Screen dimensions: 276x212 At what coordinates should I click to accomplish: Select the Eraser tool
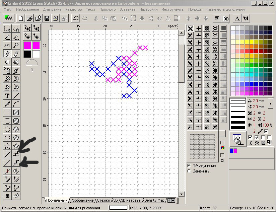click(16, 54)
